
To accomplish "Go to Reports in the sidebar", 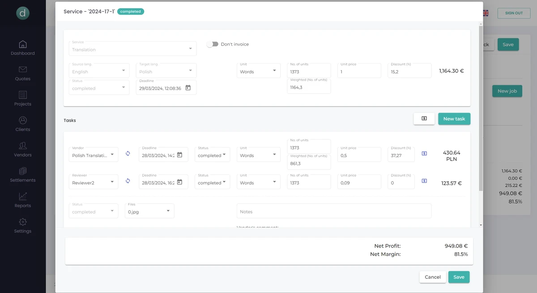I will coord(23,200).
